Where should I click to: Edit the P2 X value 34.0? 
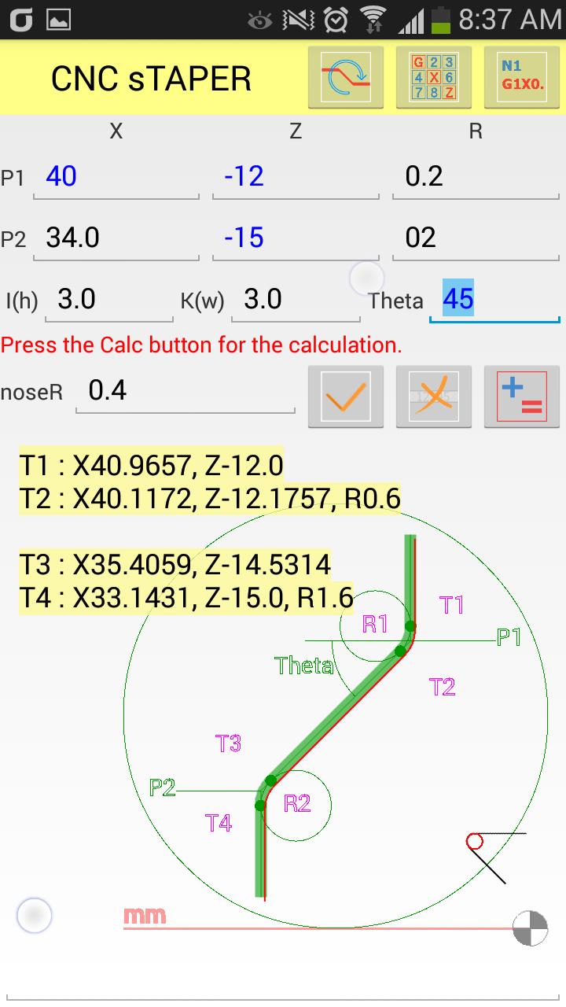(116, 238)
